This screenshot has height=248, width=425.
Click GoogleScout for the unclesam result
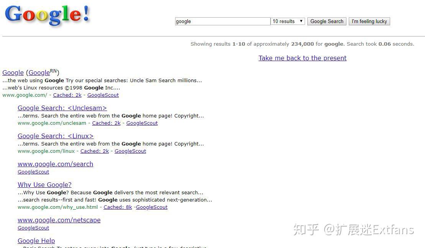[142, 123]
